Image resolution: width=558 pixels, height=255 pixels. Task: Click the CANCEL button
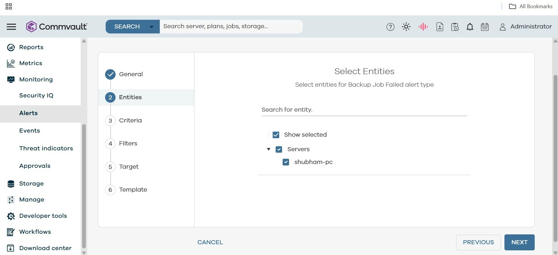[210, 242]
